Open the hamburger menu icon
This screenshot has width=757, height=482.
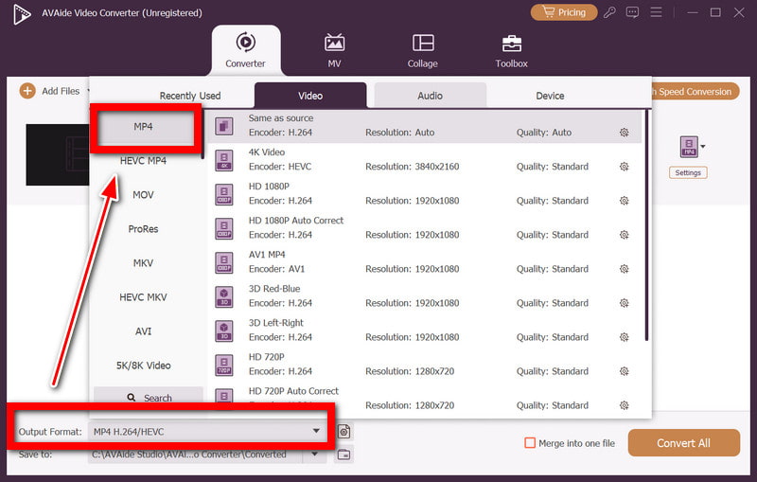(x=656, y=12)
